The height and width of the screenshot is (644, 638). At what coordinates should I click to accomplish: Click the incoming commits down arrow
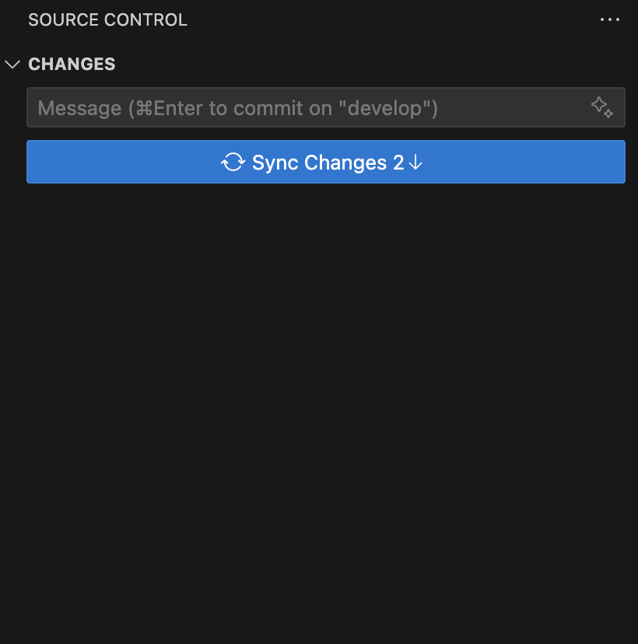click(415, 163)
